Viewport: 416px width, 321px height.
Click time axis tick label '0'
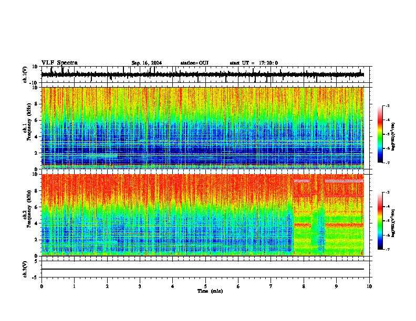click(41, 286)
